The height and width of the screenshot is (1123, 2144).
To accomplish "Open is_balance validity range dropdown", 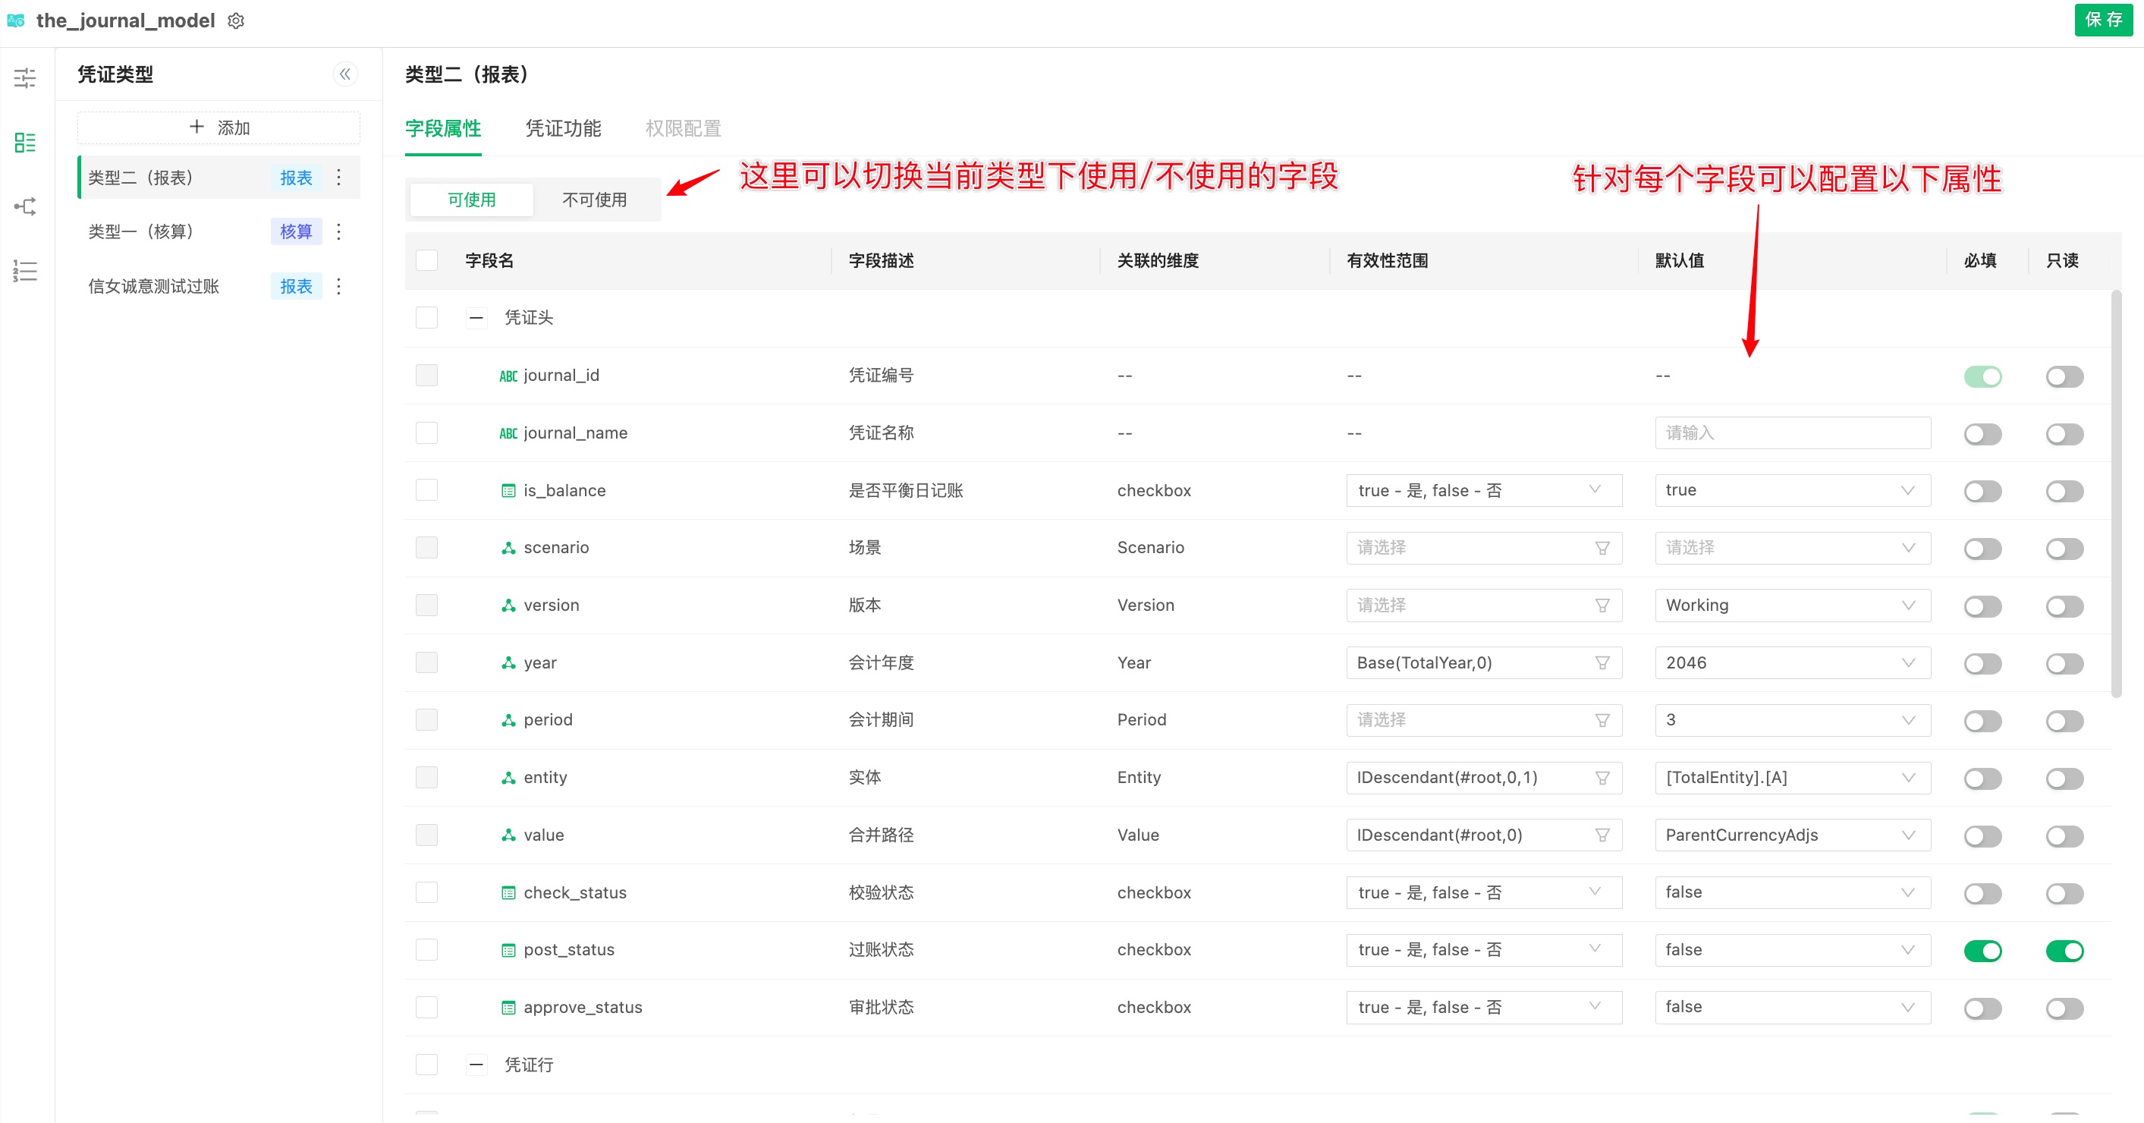I will click(x=1483, y=490).
